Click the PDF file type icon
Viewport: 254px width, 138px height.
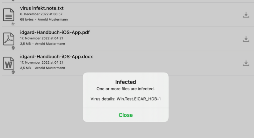point(9,39)
